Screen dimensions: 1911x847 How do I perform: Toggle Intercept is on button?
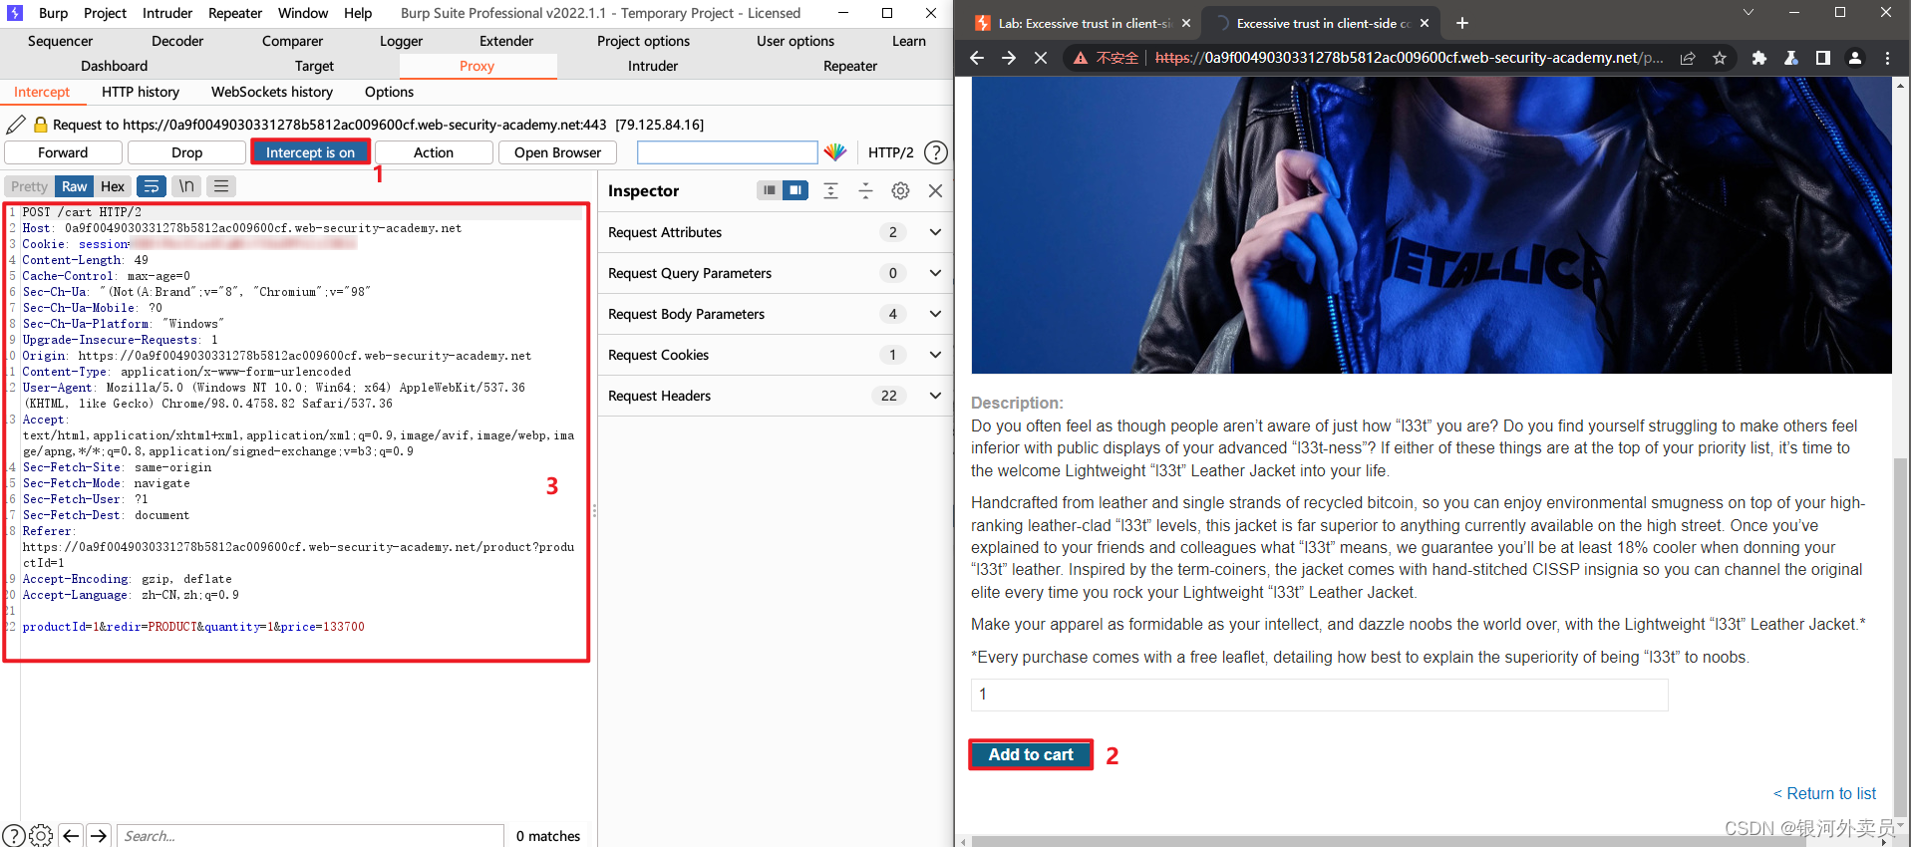[310, 152]
